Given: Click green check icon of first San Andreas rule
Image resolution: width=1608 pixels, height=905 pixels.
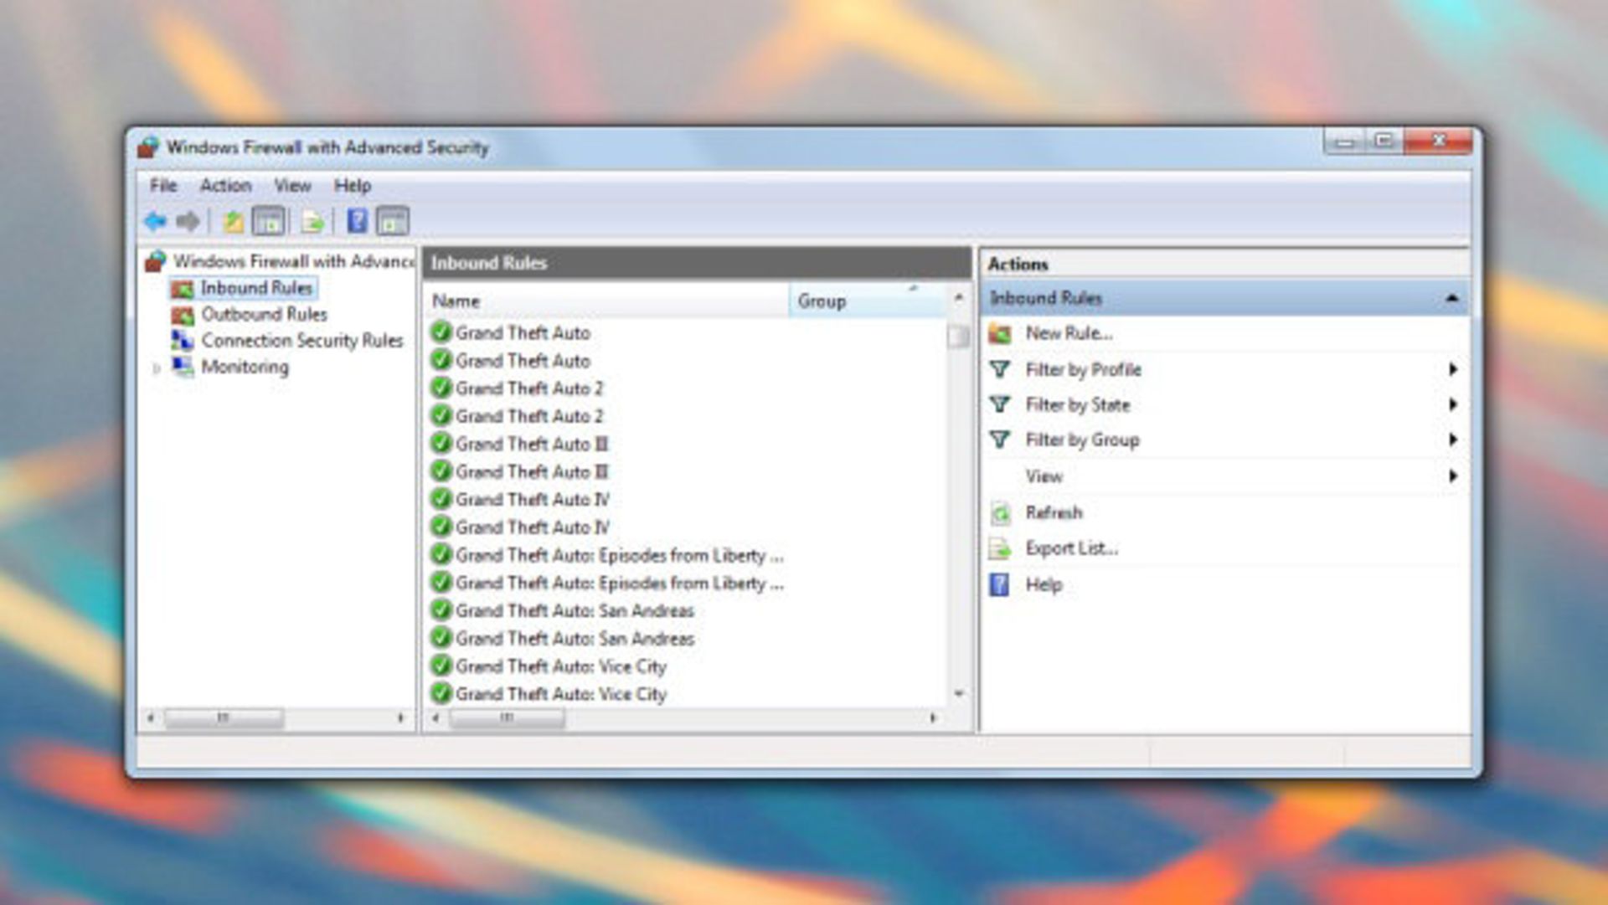Looking at the screenshot, I should coord(441,609).
